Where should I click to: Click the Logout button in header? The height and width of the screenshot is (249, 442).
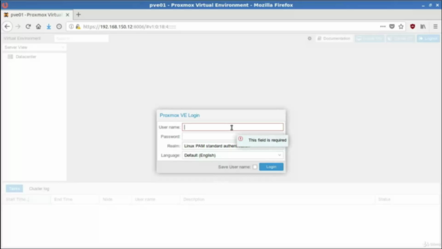pyautogui.click(x=428, y=39)
